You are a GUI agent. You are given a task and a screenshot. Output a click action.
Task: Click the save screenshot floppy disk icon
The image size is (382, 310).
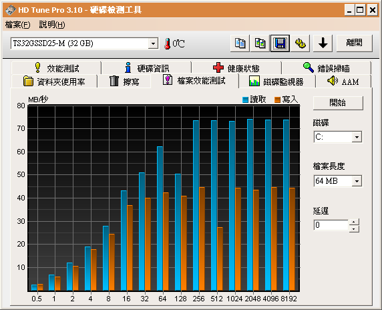pos(280,43)
